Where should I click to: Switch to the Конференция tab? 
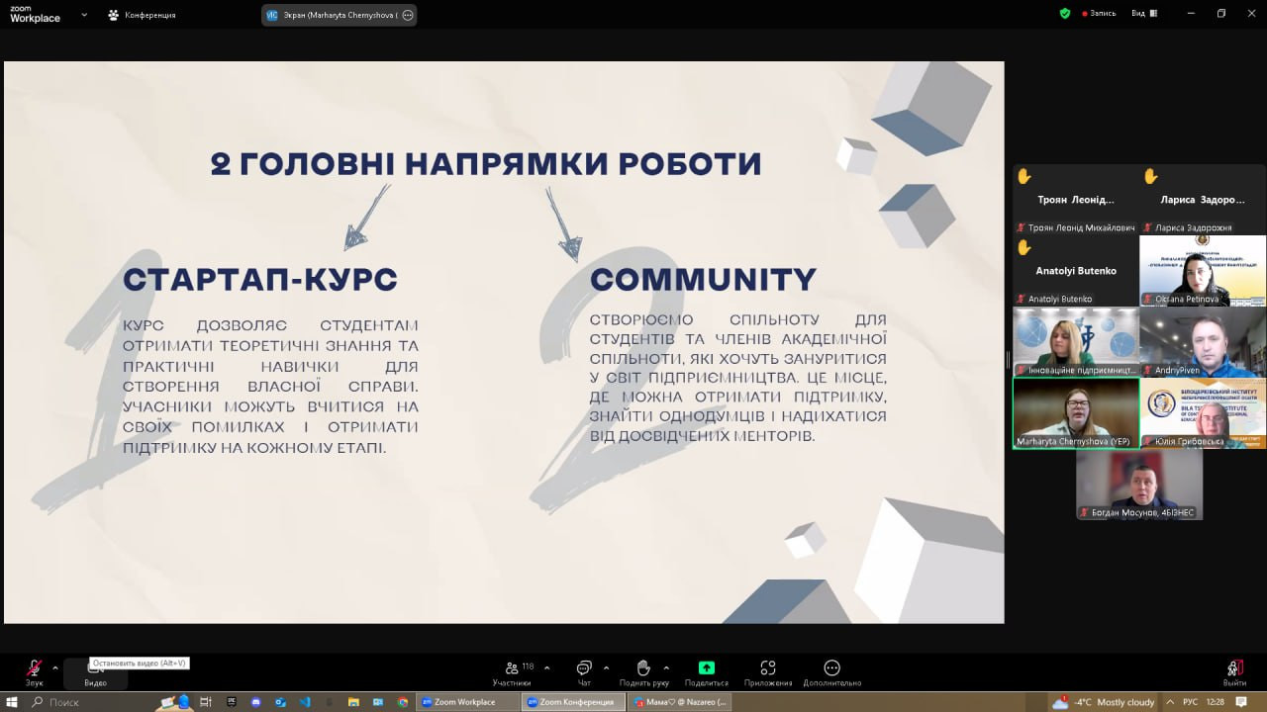pyautogui.click(x=143, y=15)
